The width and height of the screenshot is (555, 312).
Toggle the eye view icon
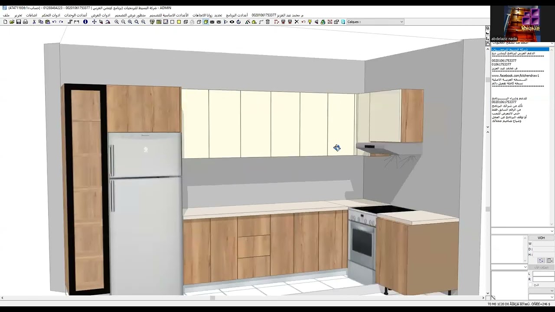232,22
